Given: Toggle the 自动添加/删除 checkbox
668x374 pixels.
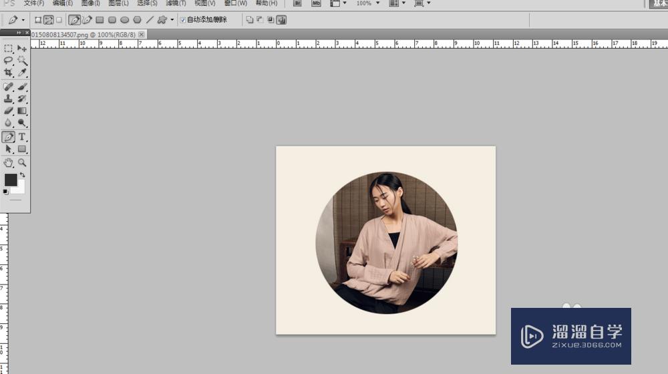Looking at the screenshot, I should click(183, 20).
